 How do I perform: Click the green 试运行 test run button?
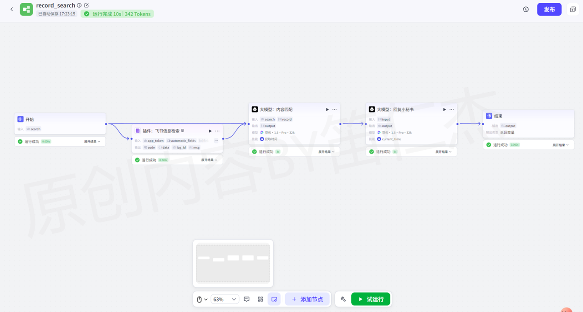(371, 299)
